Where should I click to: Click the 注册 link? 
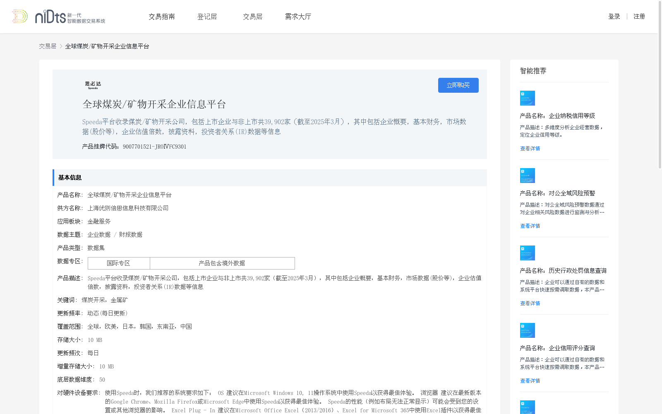coord(639,17)
